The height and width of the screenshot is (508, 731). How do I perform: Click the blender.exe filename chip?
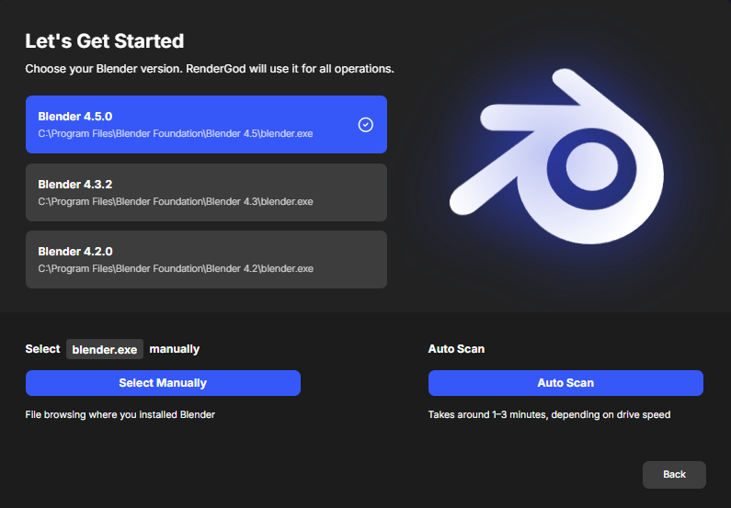tap(105, 349)
